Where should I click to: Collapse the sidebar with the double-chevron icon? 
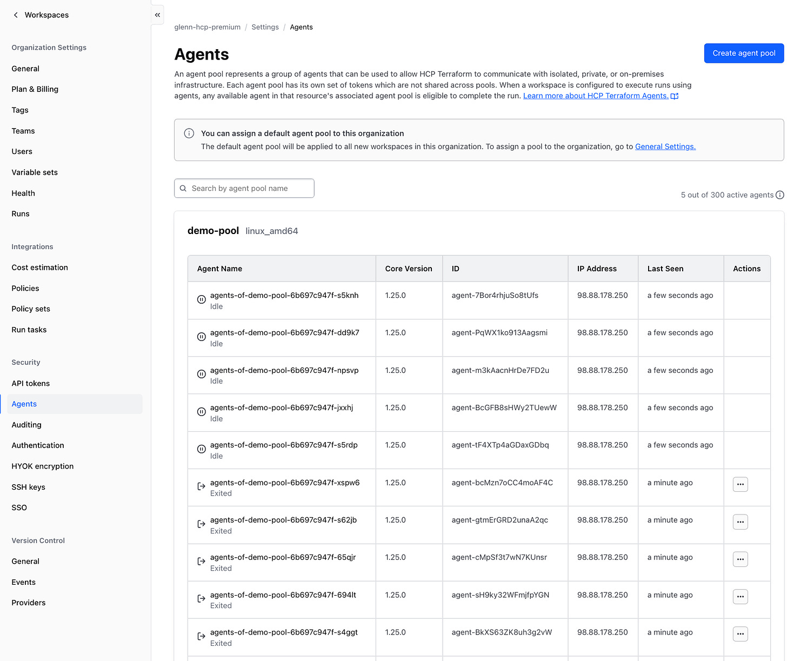tap(157, 15)
